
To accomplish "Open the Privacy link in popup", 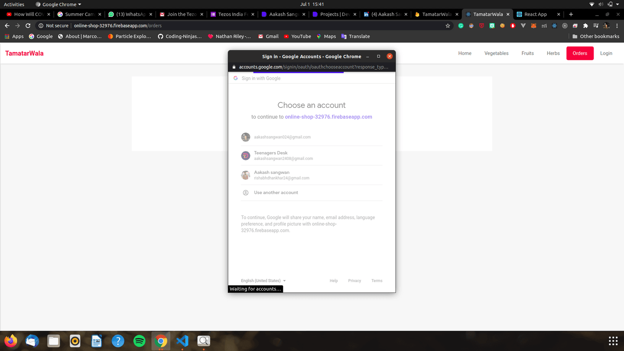I will tap(354, 281).
